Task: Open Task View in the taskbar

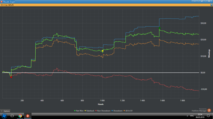Action: click(x=12, y=116)
